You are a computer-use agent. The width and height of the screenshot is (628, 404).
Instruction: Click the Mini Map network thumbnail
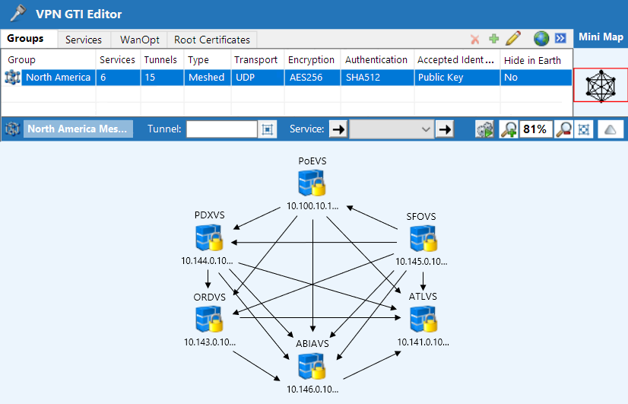(x=601, y=85)
